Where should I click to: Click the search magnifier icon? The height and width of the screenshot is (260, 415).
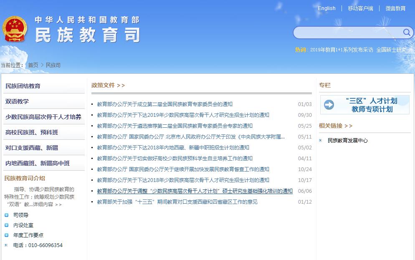pos(406,33)
